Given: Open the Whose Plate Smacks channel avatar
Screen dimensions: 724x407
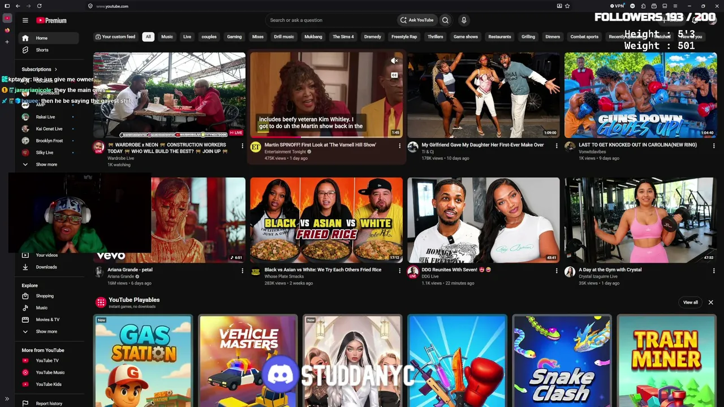Looking at the screenshot, I should click(256, 272).
